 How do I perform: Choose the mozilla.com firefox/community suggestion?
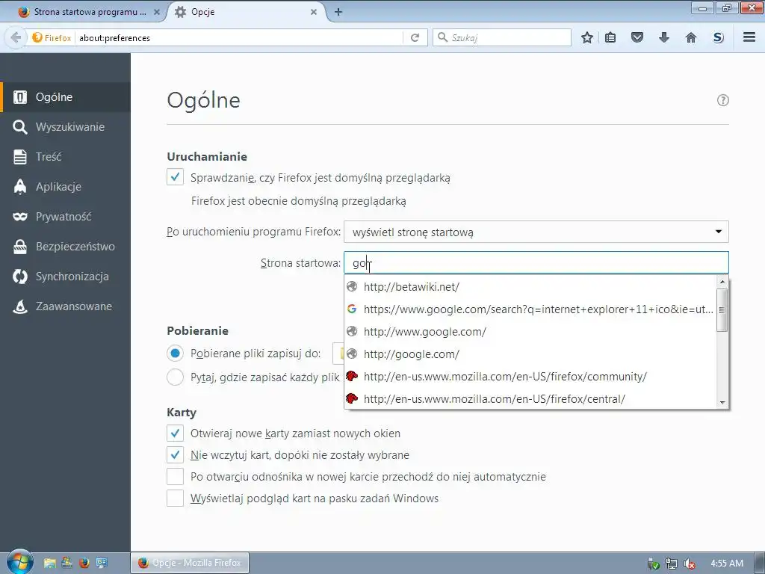pos(530,377)
